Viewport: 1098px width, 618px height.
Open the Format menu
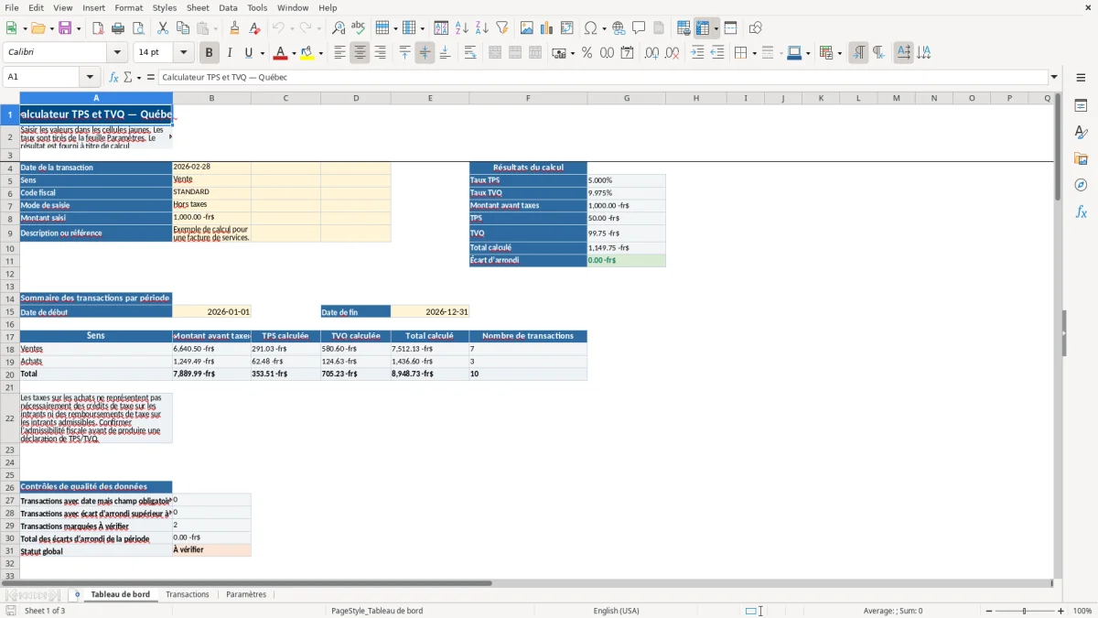pyautogui.click(x=128, y=7)
